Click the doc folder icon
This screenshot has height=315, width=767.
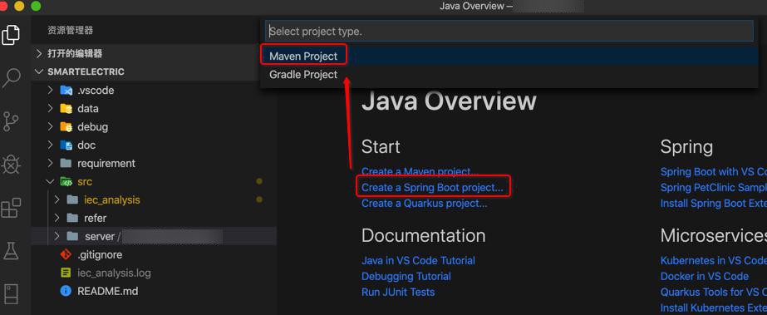click(66, 145)
